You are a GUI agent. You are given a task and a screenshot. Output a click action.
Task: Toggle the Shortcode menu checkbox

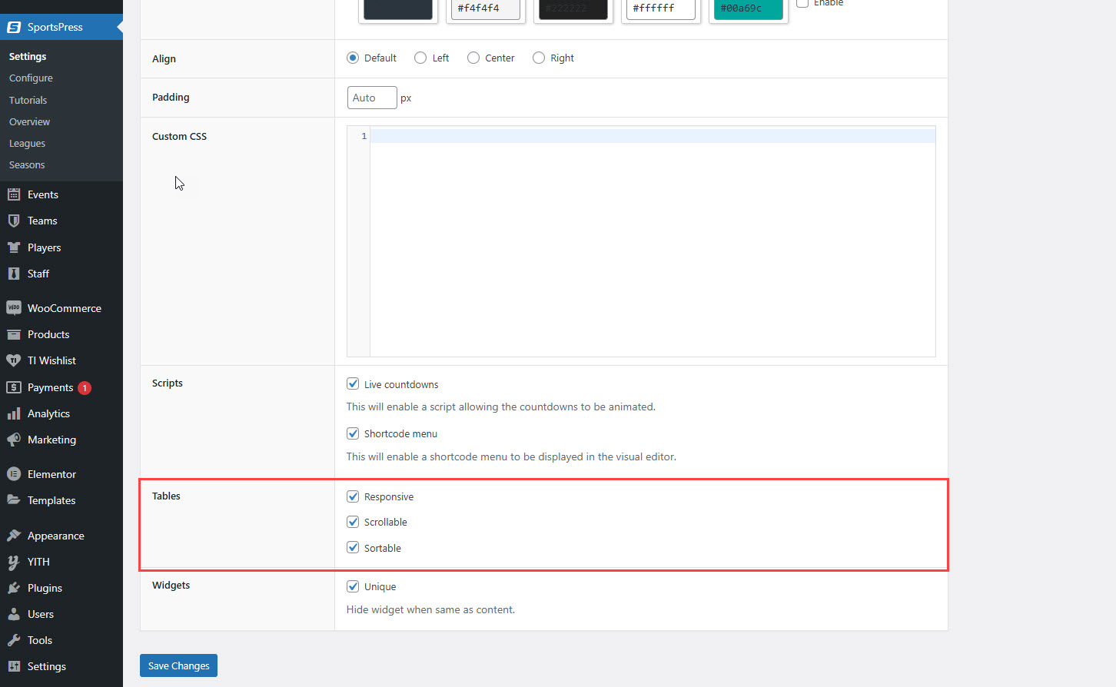(353, 433)
